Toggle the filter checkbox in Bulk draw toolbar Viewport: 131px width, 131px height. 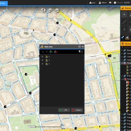tap(81, 52)
